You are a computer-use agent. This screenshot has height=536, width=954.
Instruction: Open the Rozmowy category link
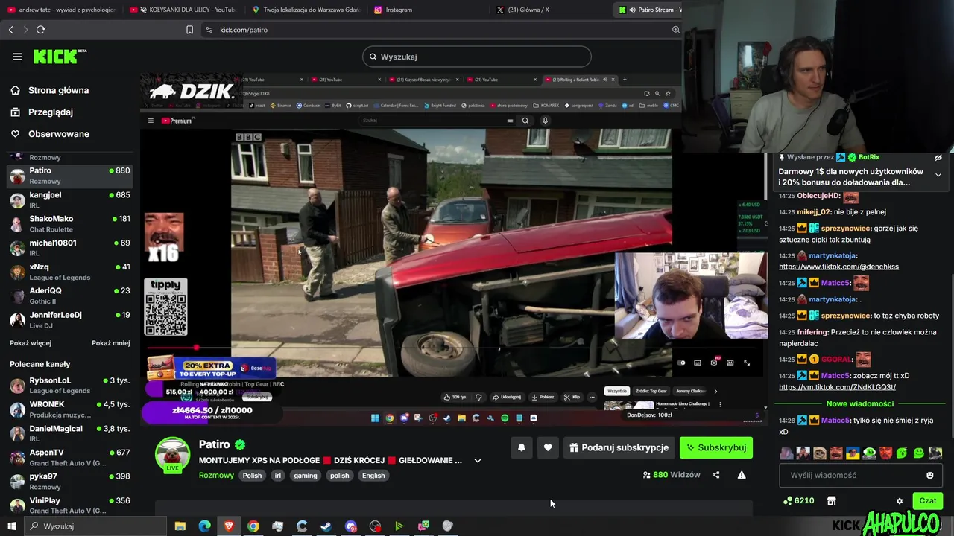(x=216, y=476)
